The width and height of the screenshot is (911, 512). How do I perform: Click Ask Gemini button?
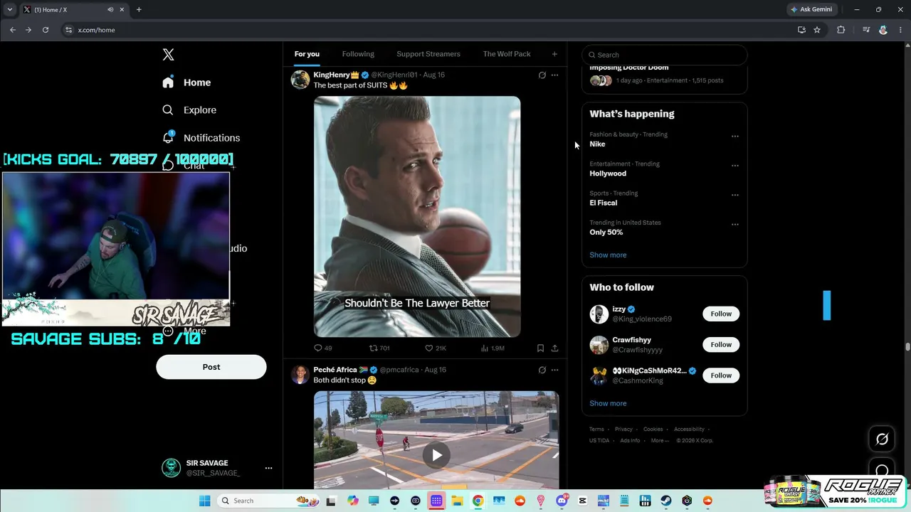[811, 10]
